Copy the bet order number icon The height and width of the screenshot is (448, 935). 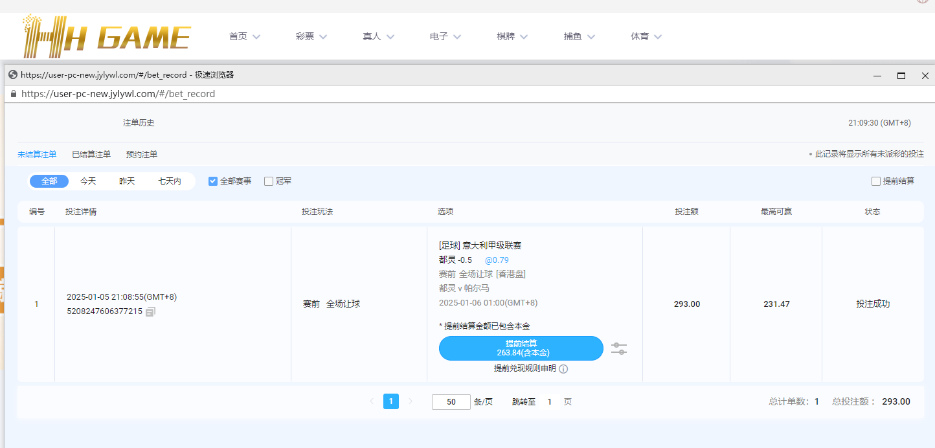point(150,312)
